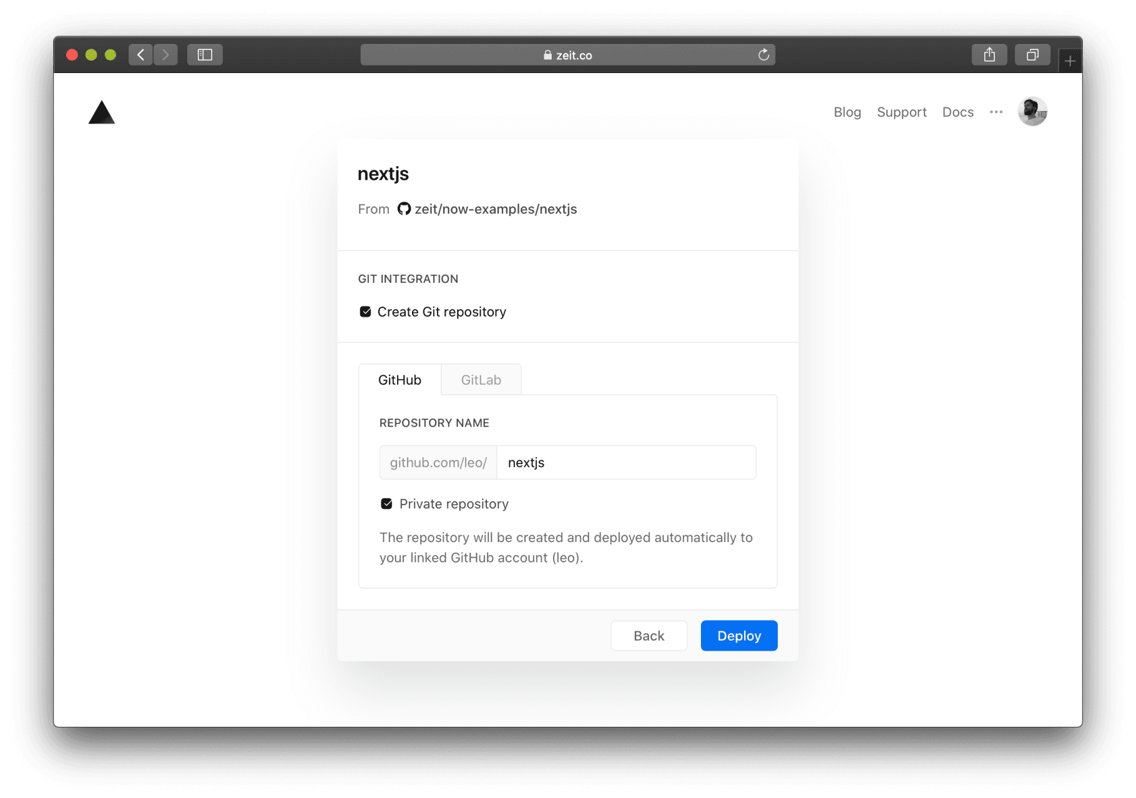The height and width of the screenshot is (798, 1136).
Task: Reload the page with refresh icon
Action: 763,55
